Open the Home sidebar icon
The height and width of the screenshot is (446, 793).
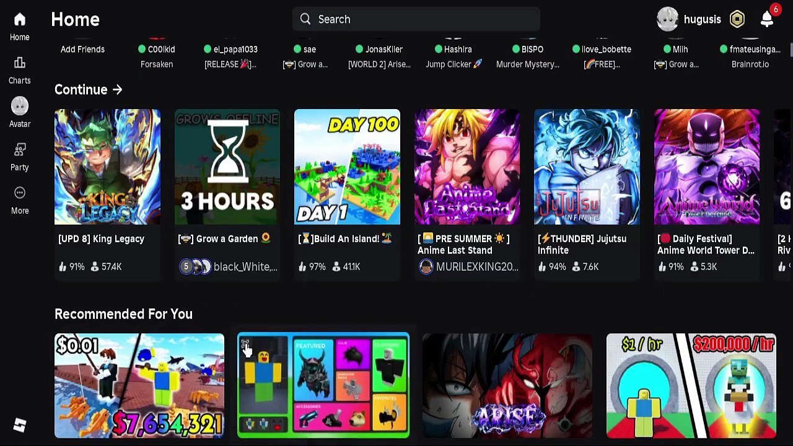tap(19, 20)
